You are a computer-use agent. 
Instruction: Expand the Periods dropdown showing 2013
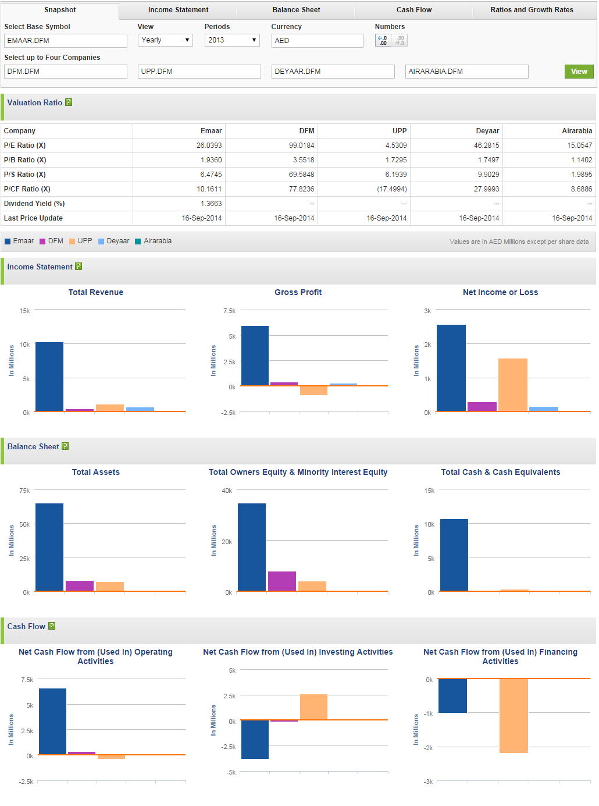(x=231, y=40)
